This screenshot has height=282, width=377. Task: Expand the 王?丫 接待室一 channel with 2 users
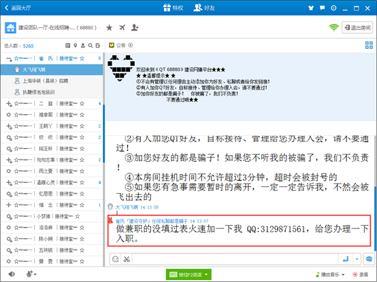[x=9, y=126]
